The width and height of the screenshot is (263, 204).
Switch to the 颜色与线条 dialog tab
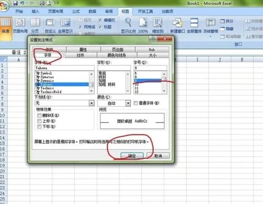[x=117, y=55]
